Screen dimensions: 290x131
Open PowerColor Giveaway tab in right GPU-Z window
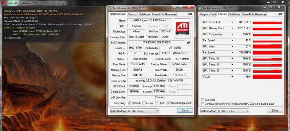pos(254,14)
